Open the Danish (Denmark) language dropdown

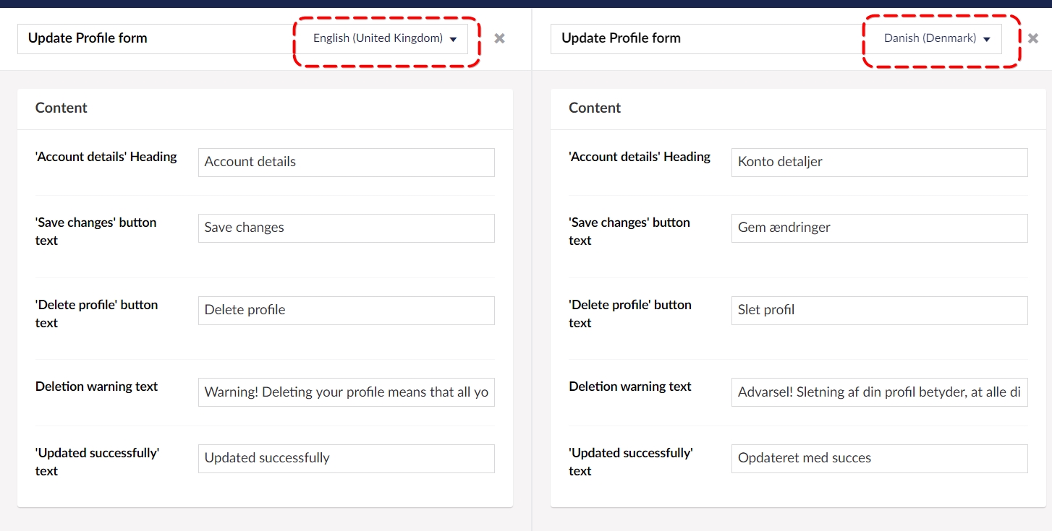pos(937,38)
